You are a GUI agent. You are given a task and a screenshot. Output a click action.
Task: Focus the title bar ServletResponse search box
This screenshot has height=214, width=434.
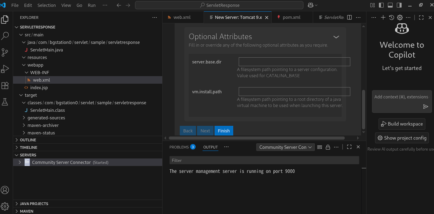tap(219, 5)
